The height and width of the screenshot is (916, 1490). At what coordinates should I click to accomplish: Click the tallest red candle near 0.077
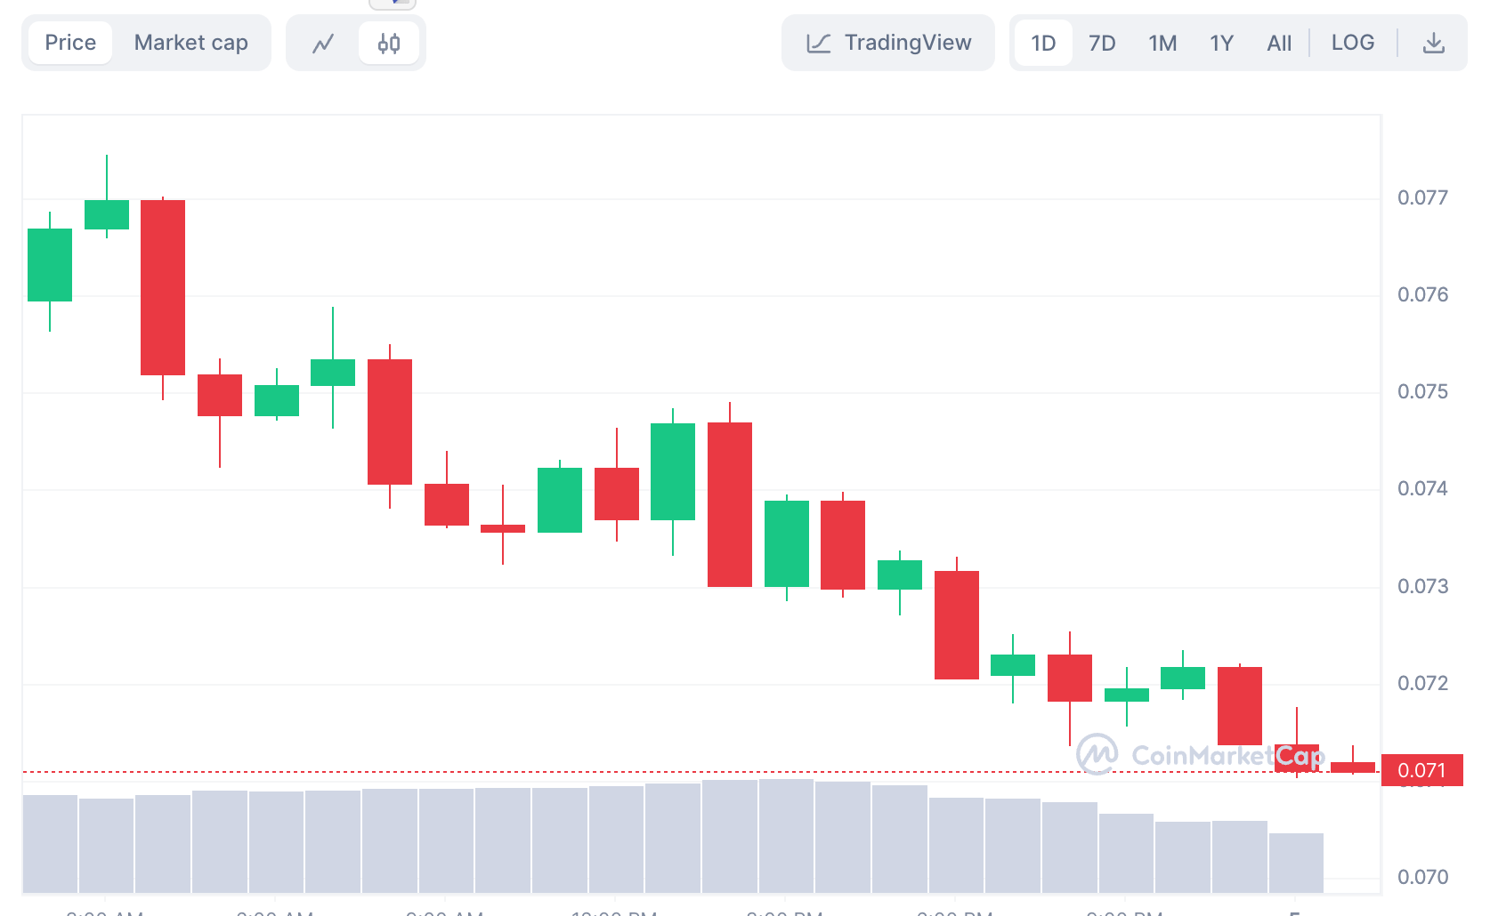[163, 287]
